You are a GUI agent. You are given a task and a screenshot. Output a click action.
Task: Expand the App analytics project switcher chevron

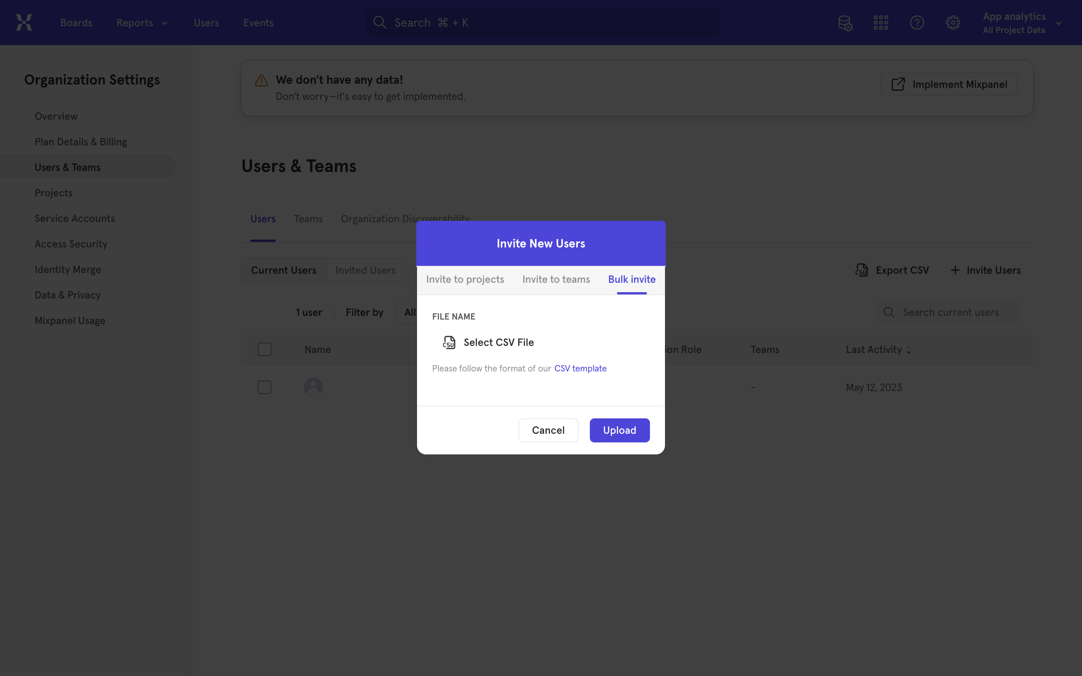[x=1058, y=23]
